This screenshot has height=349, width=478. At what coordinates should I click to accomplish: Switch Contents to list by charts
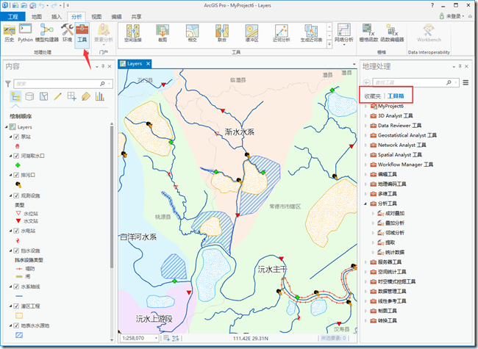click(100, 96)
